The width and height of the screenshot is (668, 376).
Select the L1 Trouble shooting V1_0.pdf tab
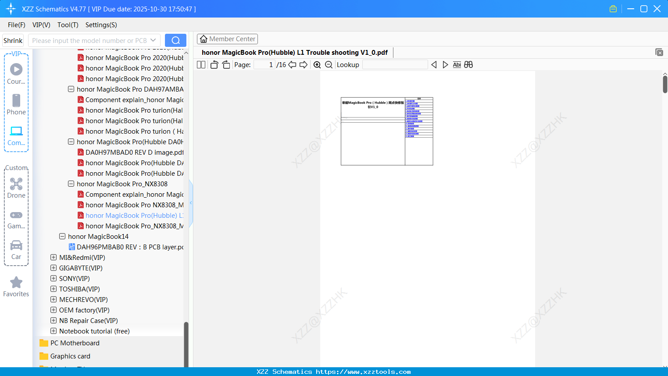[295, 53]
